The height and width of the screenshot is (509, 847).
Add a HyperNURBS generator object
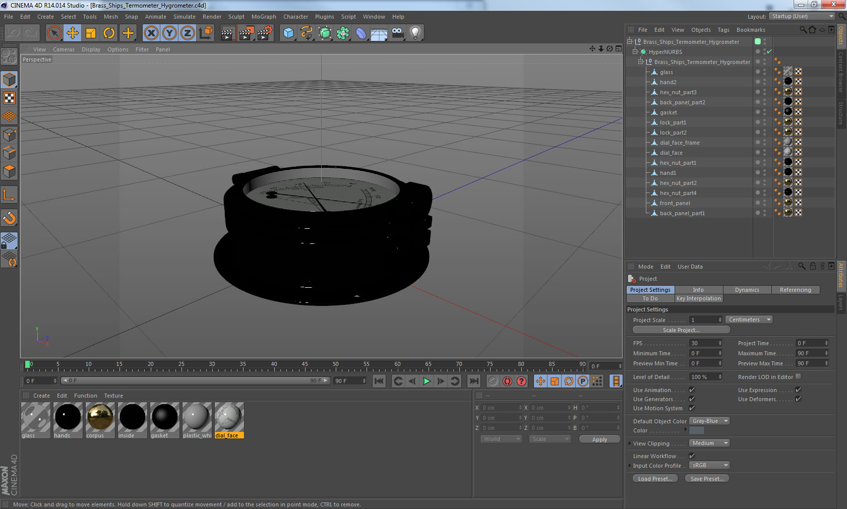click(325, 33)
